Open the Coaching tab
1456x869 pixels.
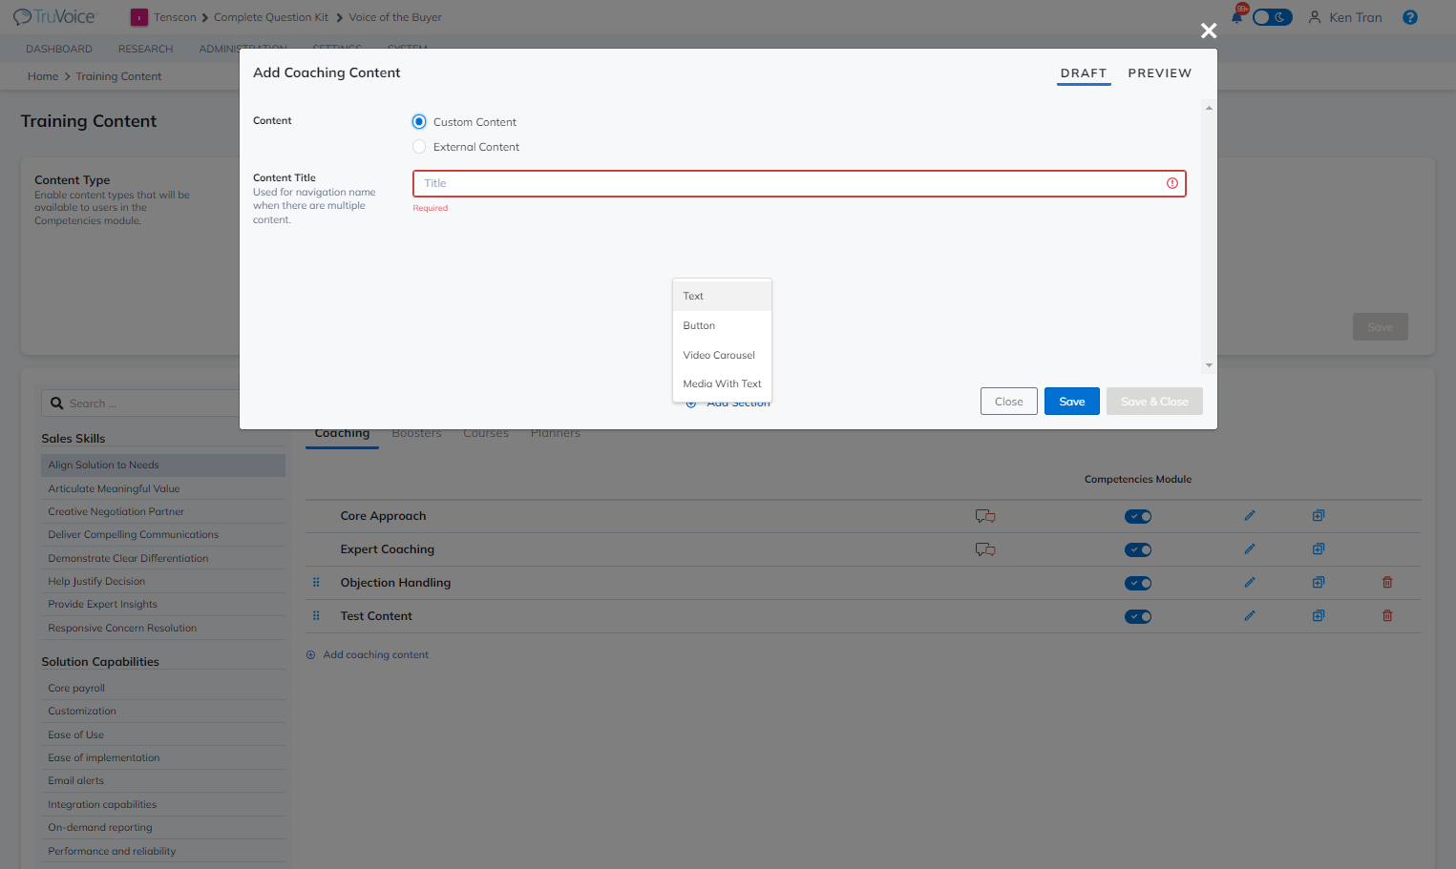pos(342,434)
